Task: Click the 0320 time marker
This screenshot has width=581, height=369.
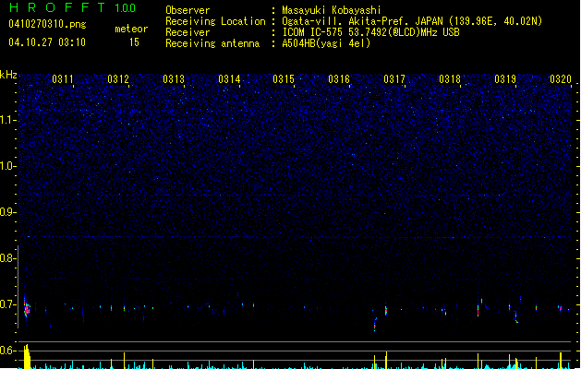Action: (x=561, y=79)
